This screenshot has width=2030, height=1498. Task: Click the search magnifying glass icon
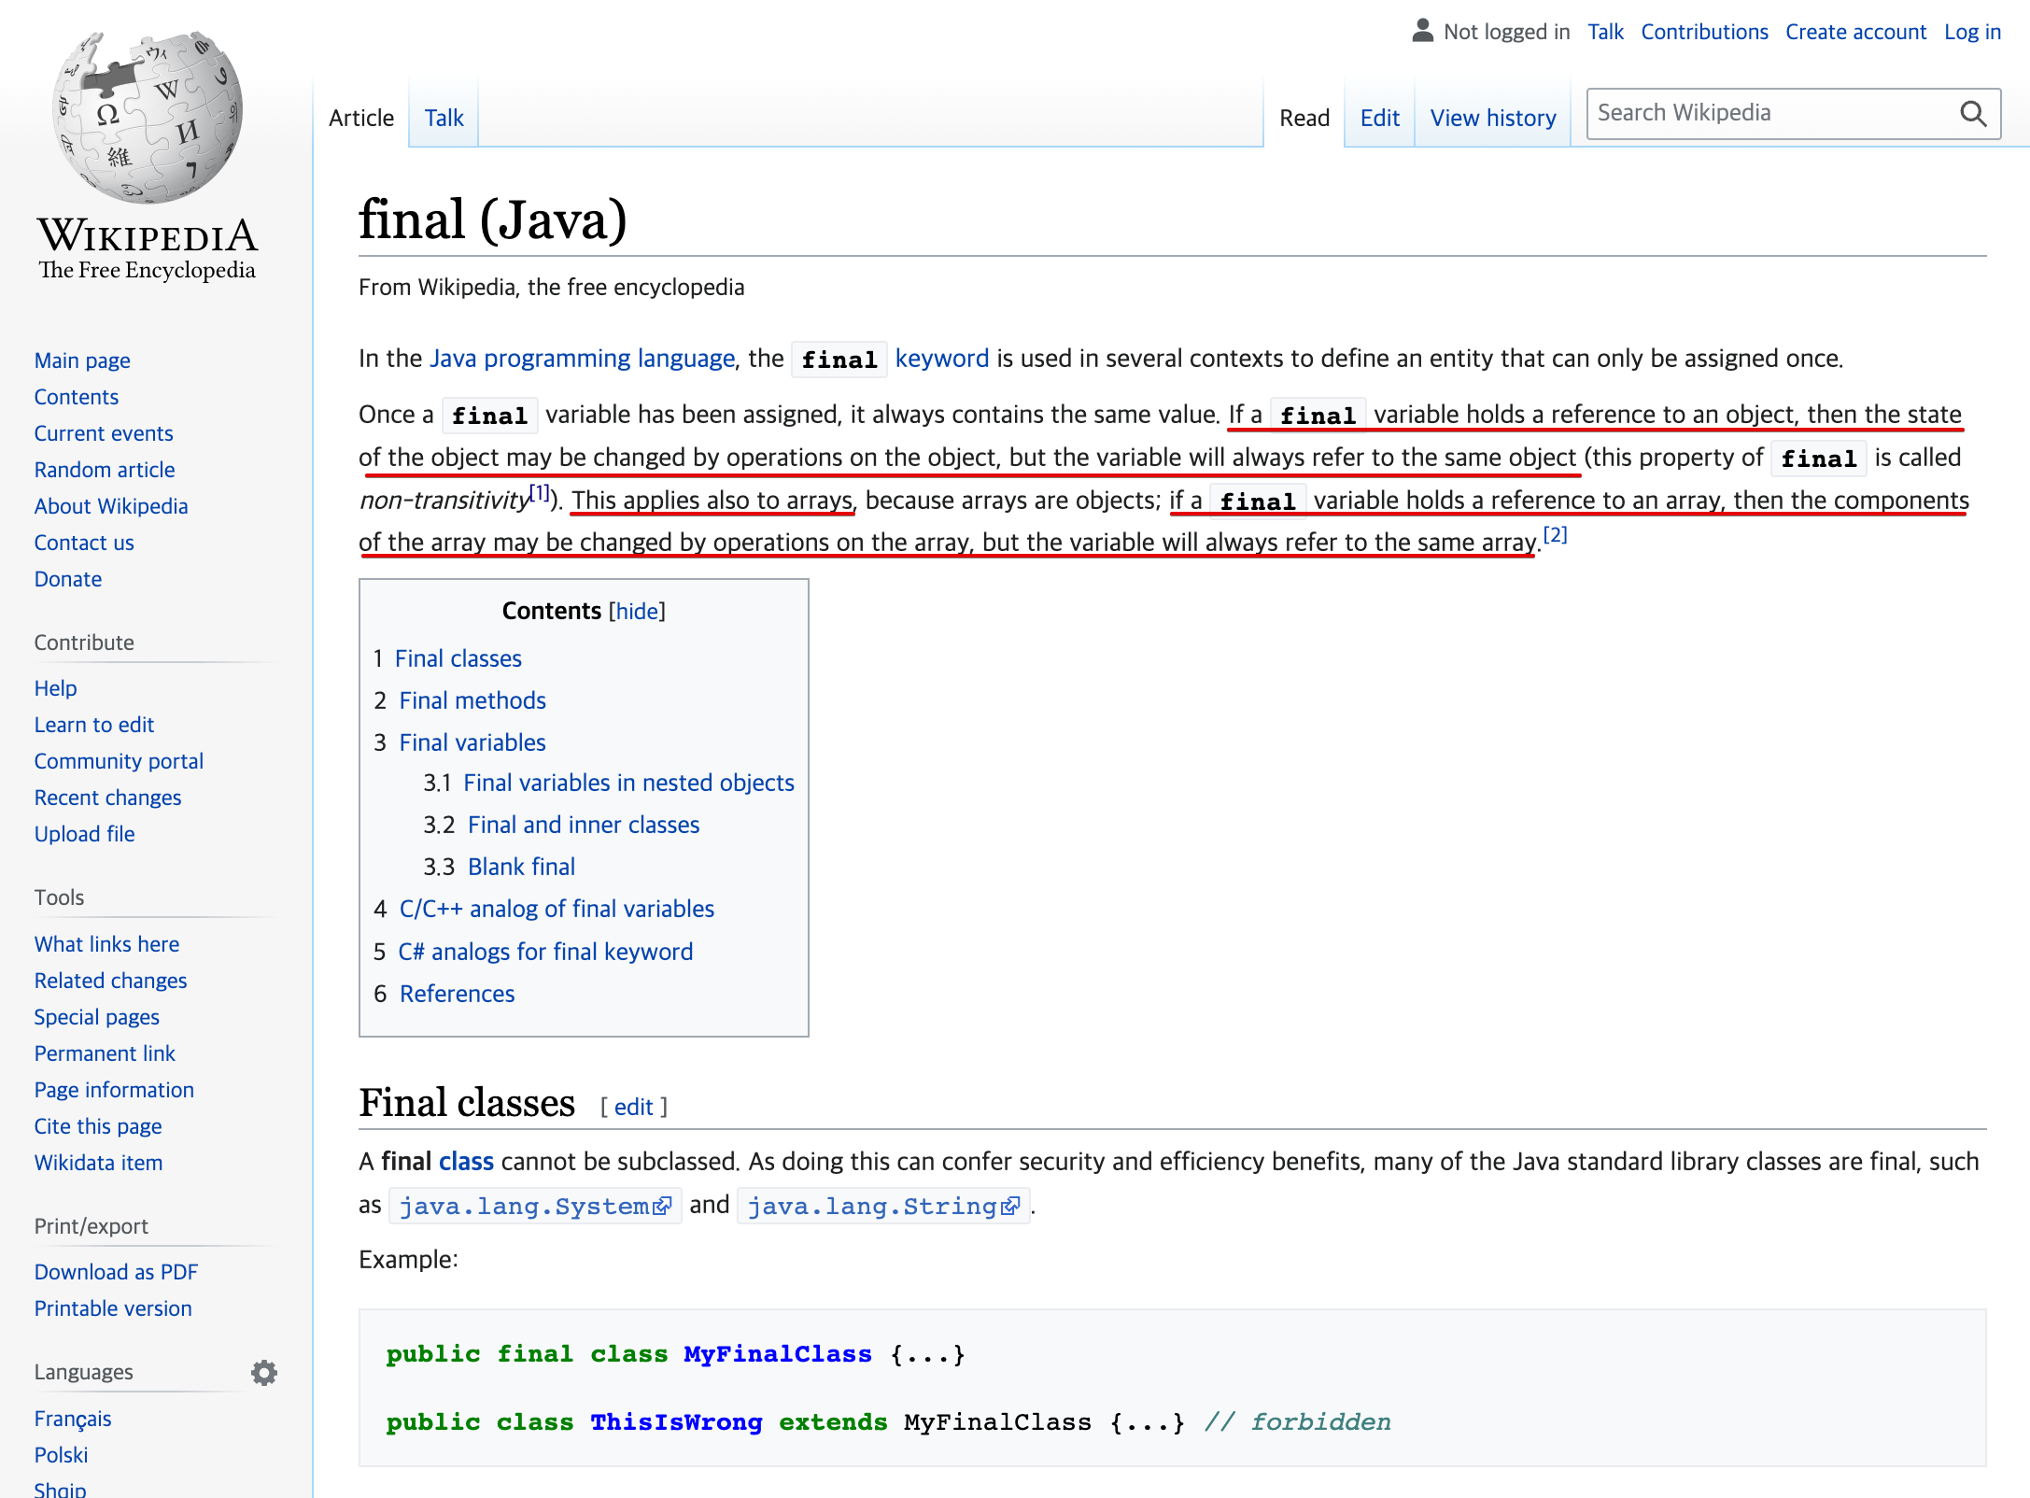tap(1972, 114)
